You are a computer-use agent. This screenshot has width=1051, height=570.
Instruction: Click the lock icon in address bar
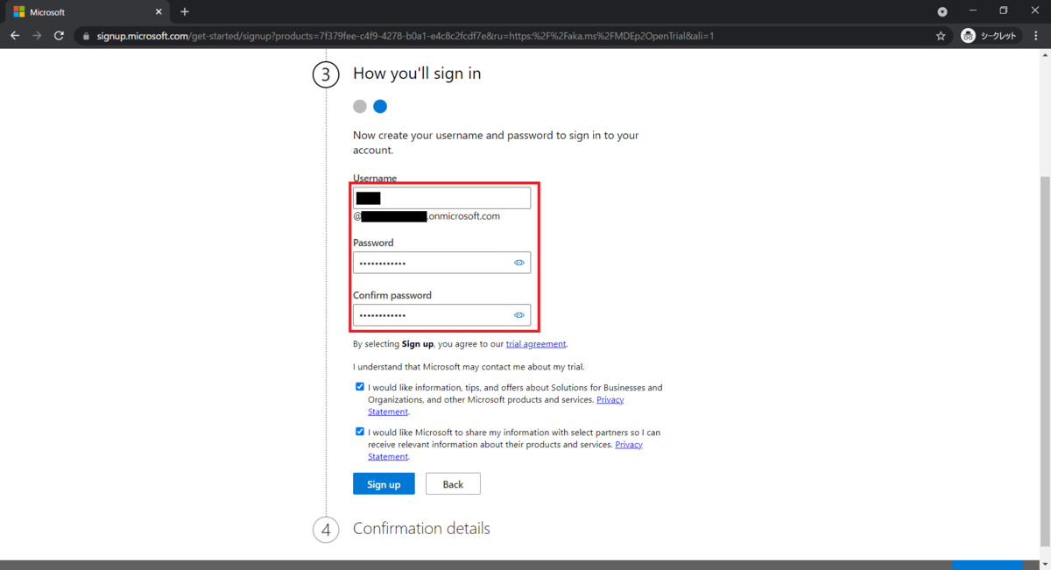tap(86, 36)
